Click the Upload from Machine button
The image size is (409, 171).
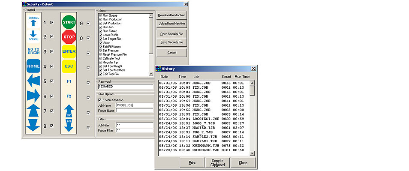171,24
